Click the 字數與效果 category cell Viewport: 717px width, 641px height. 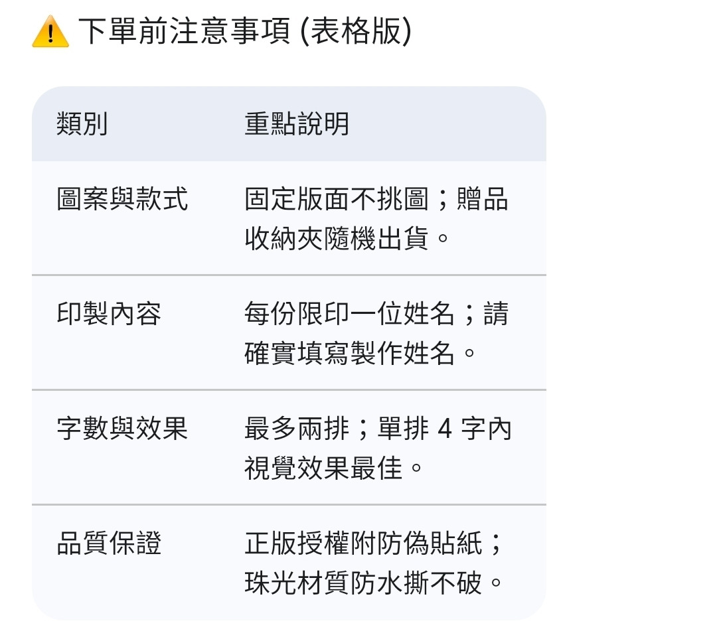(123, 429)
